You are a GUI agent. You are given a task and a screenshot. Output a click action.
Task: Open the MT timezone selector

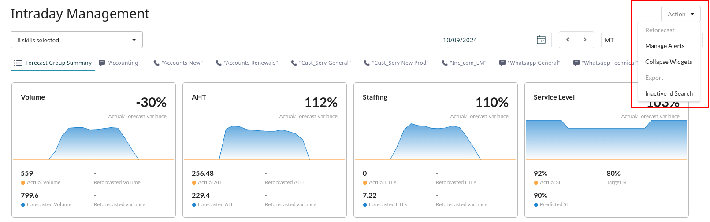coord(619,40)
